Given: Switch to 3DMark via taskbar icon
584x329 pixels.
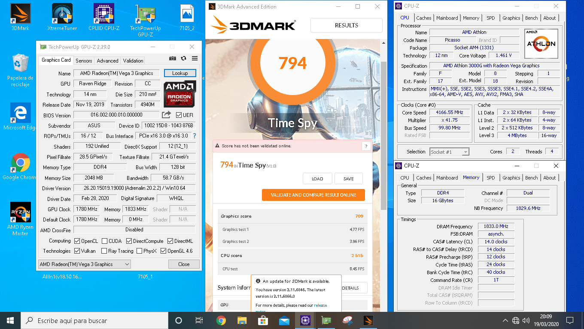Looking at the screenshot, I should tap(368, 320).
